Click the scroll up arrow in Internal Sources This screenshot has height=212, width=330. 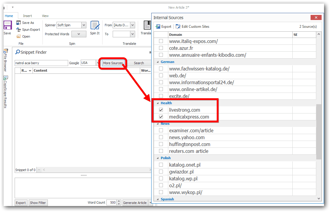pos(319,34)
